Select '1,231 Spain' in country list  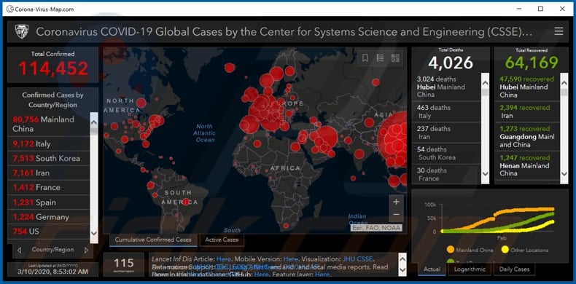[49, 202]
